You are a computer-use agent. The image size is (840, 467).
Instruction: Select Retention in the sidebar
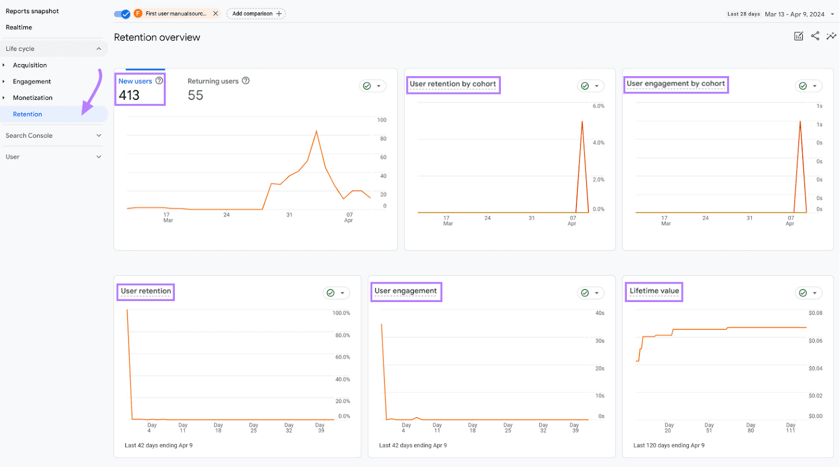(28, 114)
